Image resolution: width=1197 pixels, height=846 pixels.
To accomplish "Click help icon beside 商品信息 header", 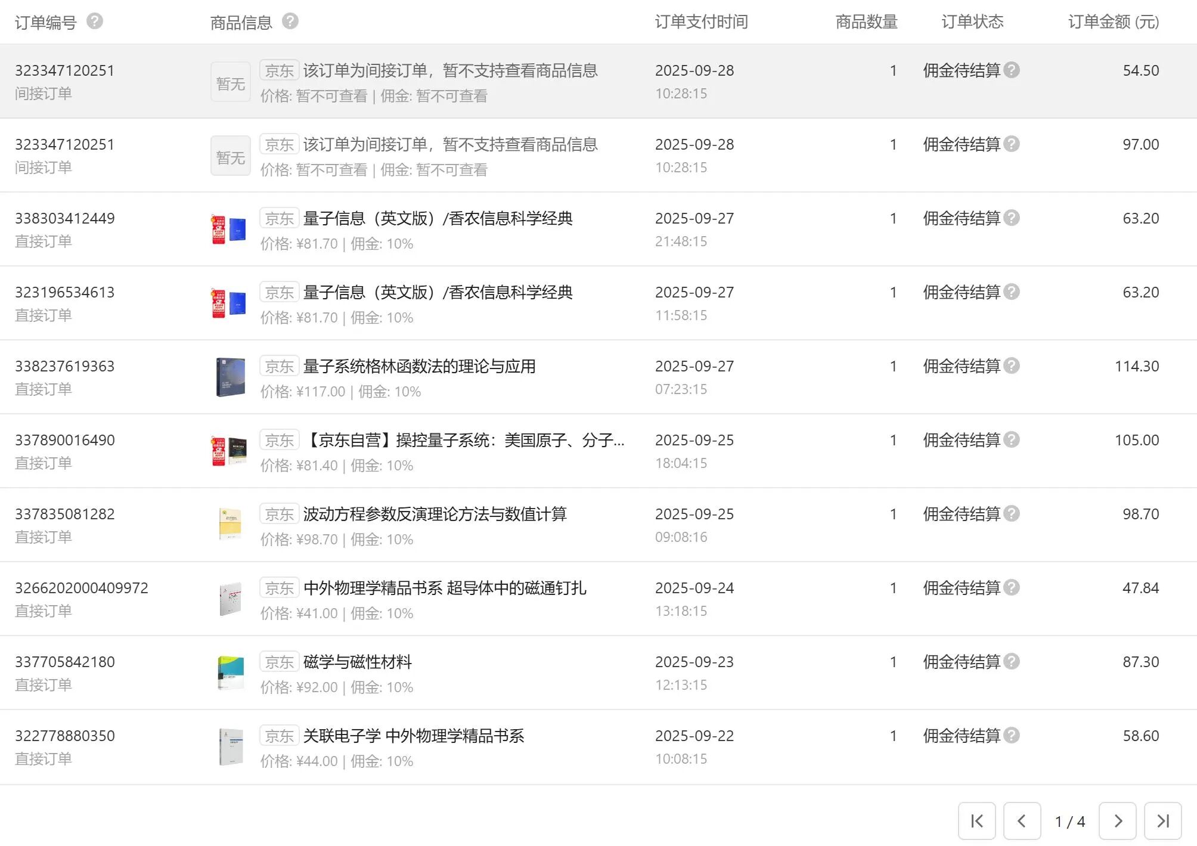I will tap(290, 21).
